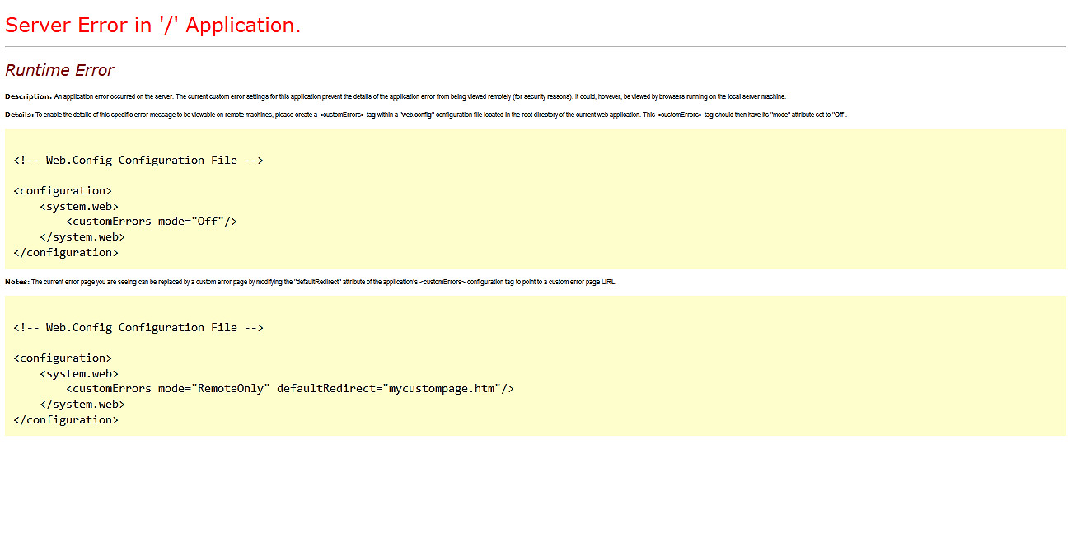The image size is (1072, 538).
Task: Click closing </system.web> tag in second code block
Action: click(82, 405)
